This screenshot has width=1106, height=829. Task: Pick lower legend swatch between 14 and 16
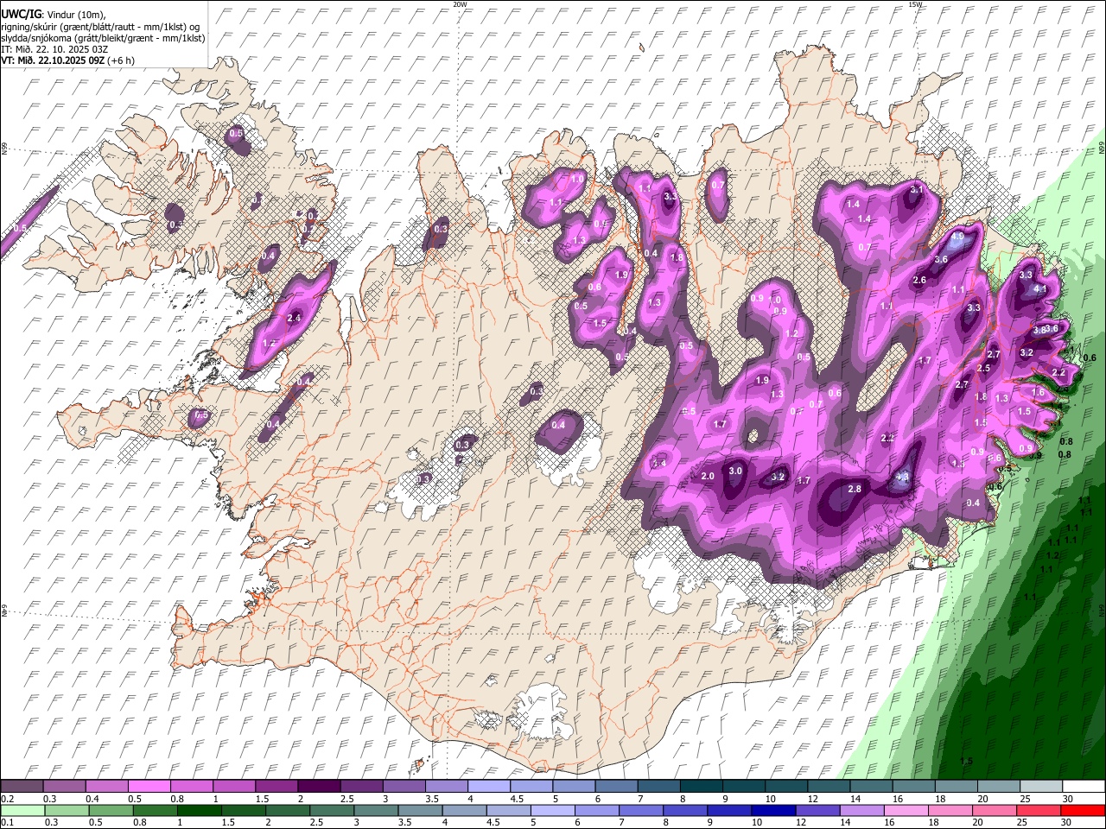tap(862, 811)
